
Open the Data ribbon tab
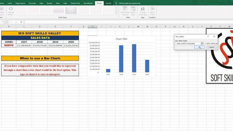pos(41,3)
